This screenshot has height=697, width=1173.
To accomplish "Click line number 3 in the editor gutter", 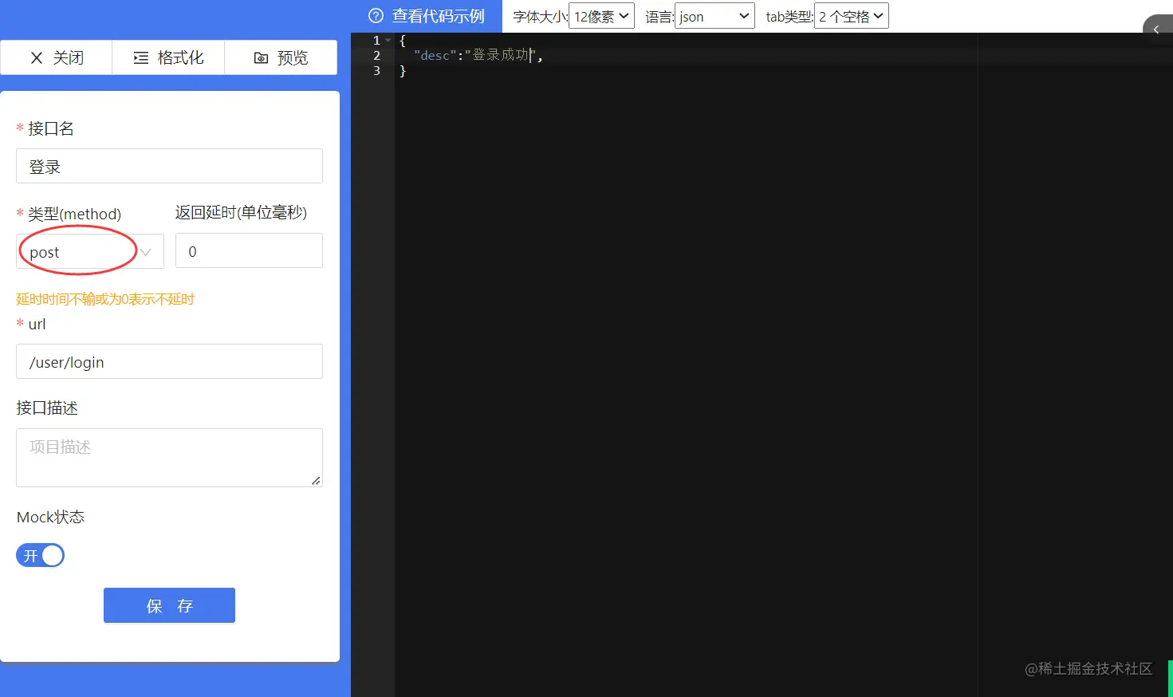I will [376, 70].
